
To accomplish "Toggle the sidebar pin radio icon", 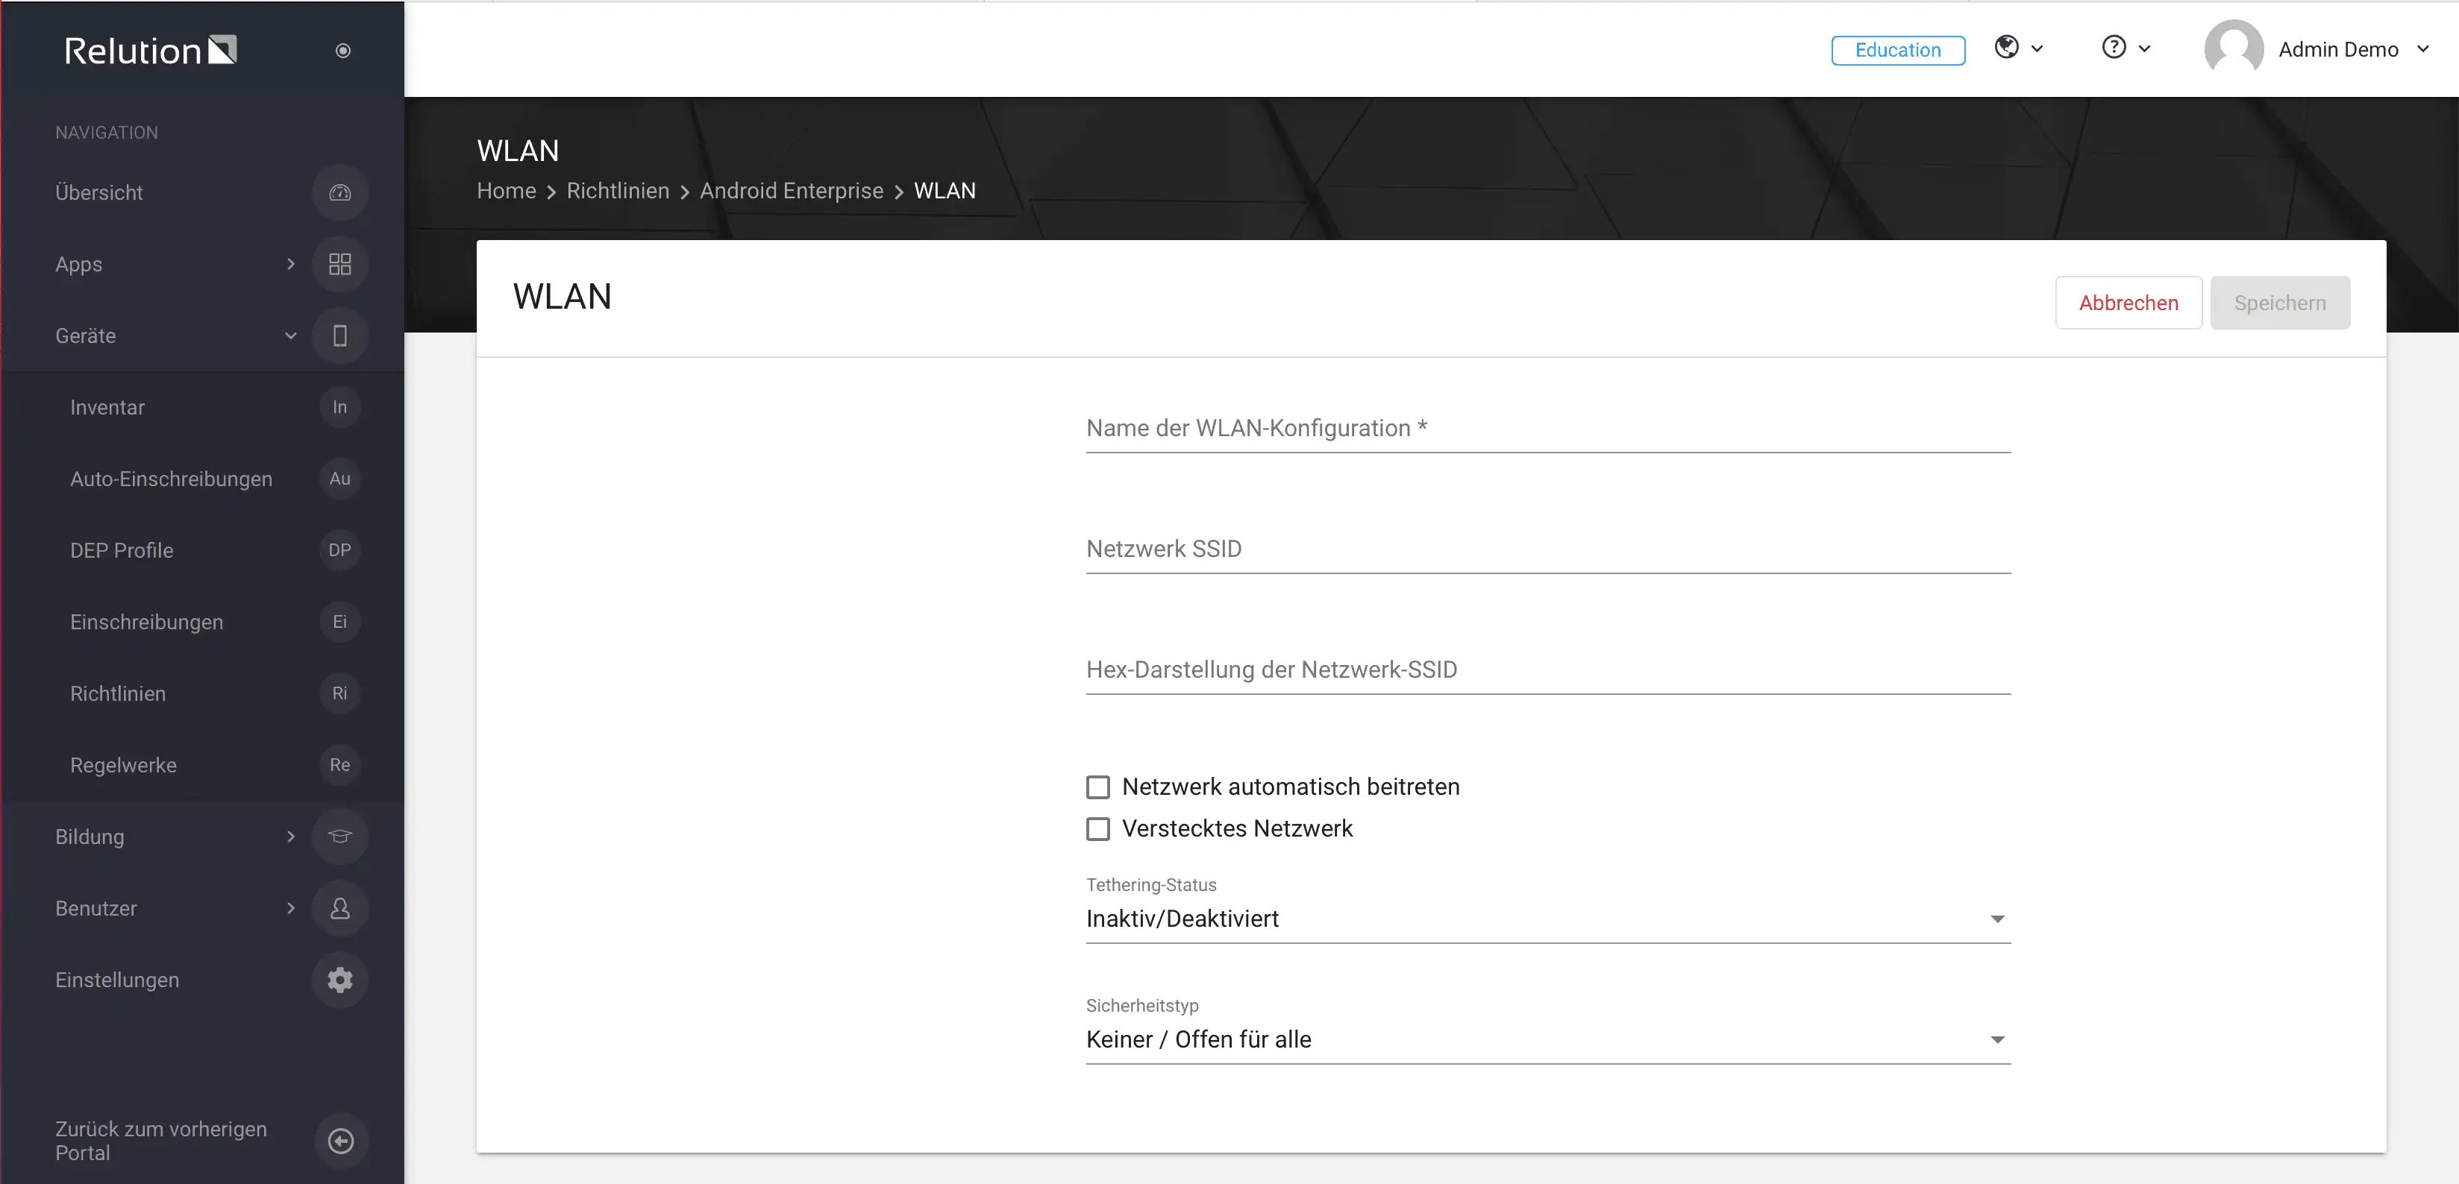I will [342, 51].
